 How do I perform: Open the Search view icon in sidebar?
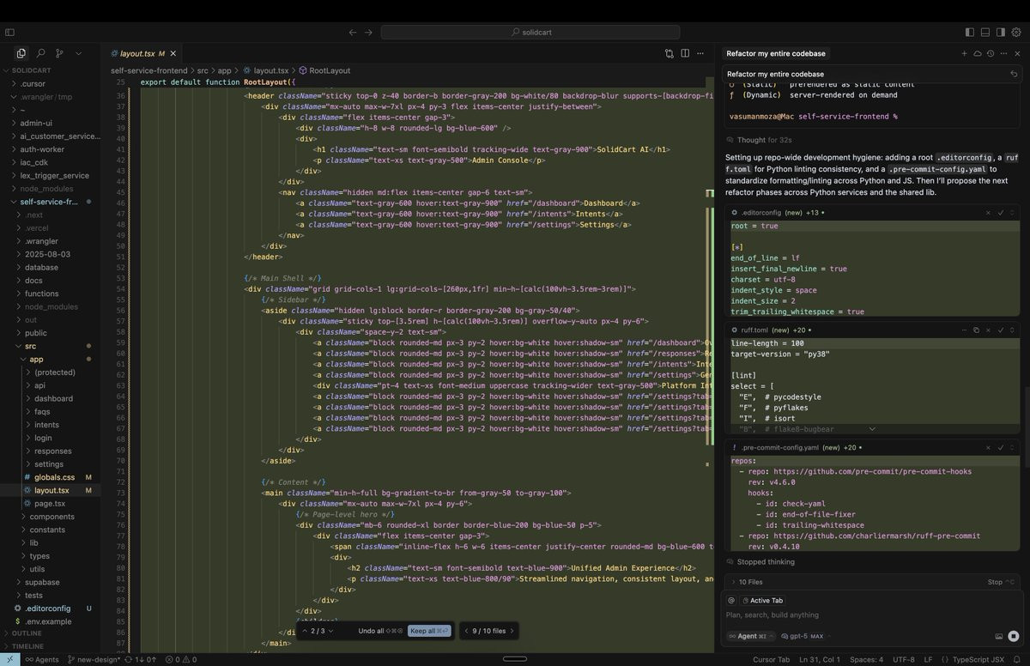click(x=40, y=53)
